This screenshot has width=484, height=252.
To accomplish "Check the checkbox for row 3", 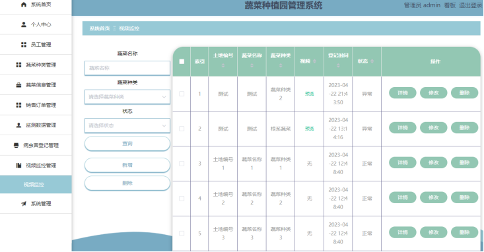I will (x=182, y=164).
